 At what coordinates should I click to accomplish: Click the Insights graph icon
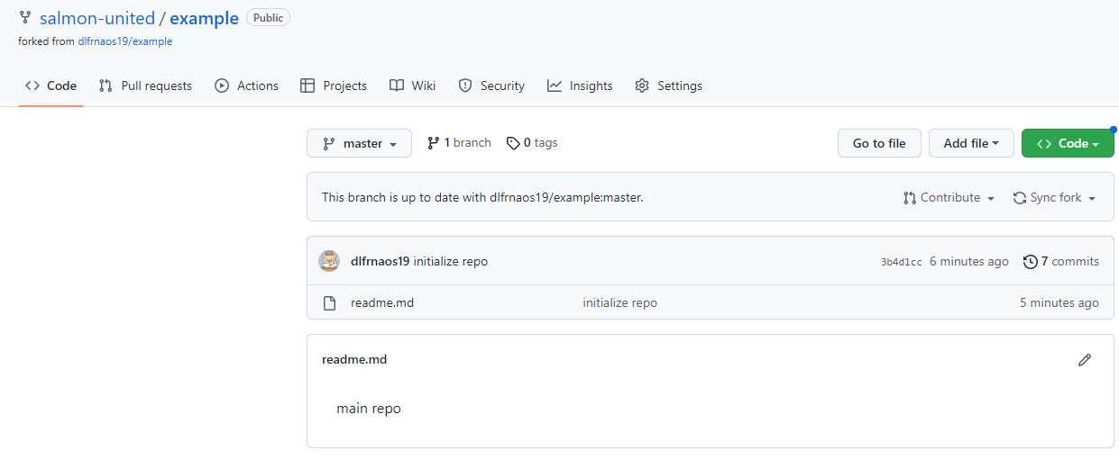[555, 85]
